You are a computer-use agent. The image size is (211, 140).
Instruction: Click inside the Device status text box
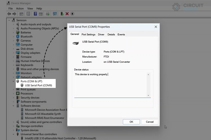click(110, 85)
